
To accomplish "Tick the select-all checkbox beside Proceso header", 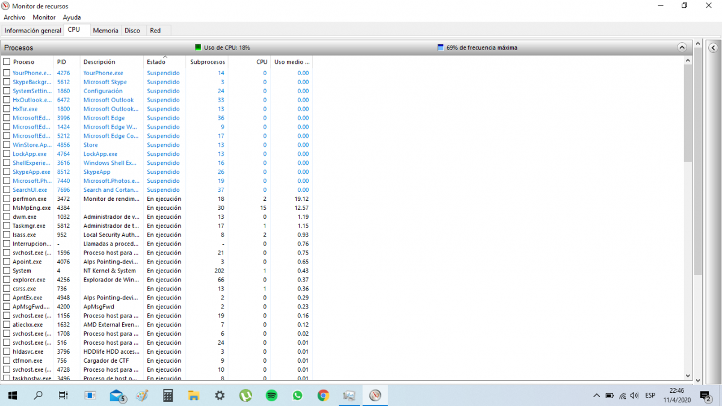I will [x=7, y=62].
